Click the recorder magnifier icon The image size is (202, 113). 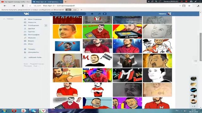click(x=156, y=1)
